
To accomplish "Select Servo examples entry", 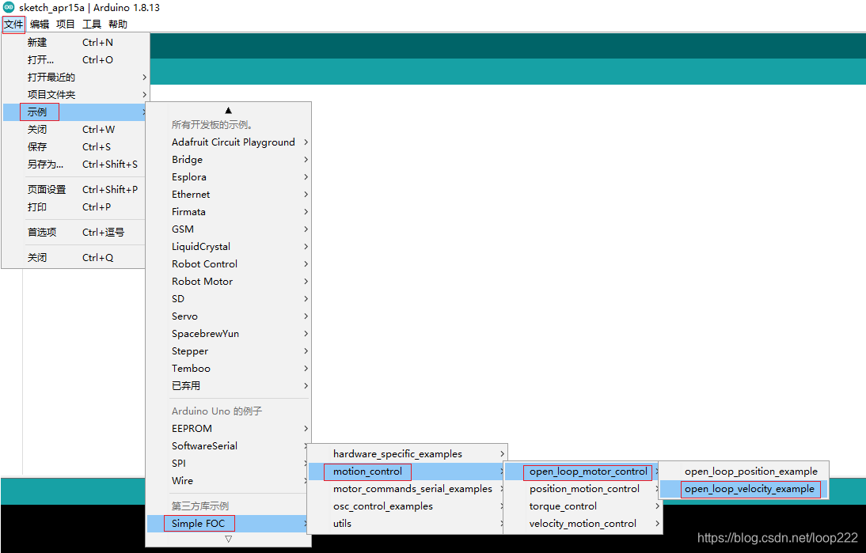I will click(228, 316).
